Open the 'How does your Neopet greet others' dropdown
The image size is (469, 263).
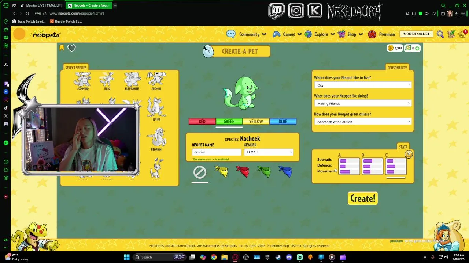point(363,122)
